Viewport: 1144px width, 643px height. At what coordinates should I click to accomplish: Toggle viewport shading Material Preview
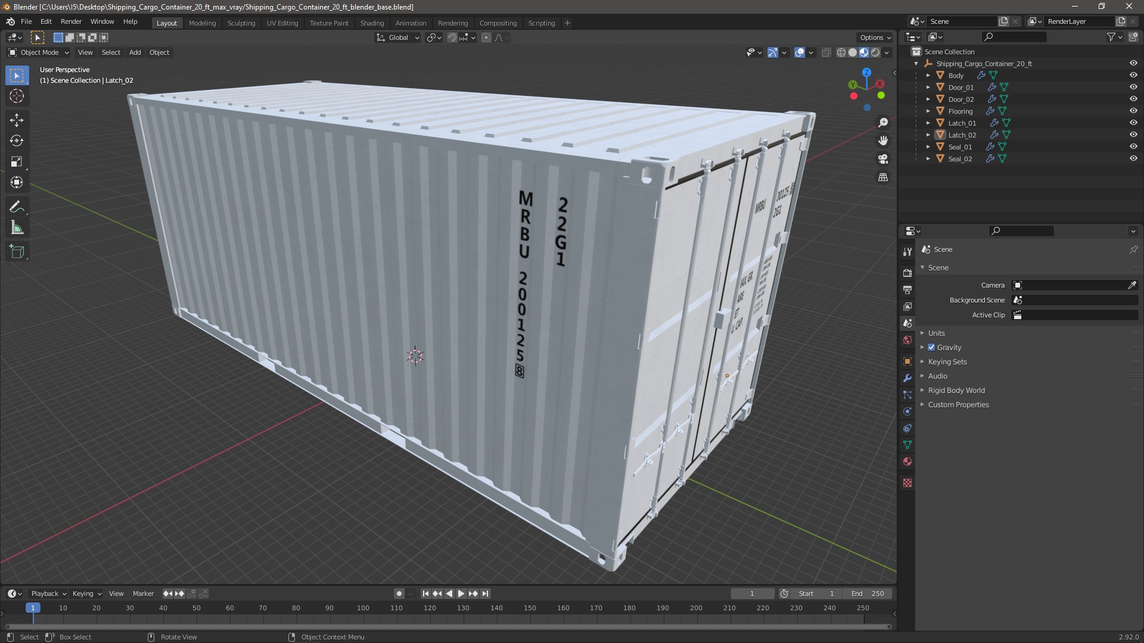pyautogui.click(x=863, y=52)
